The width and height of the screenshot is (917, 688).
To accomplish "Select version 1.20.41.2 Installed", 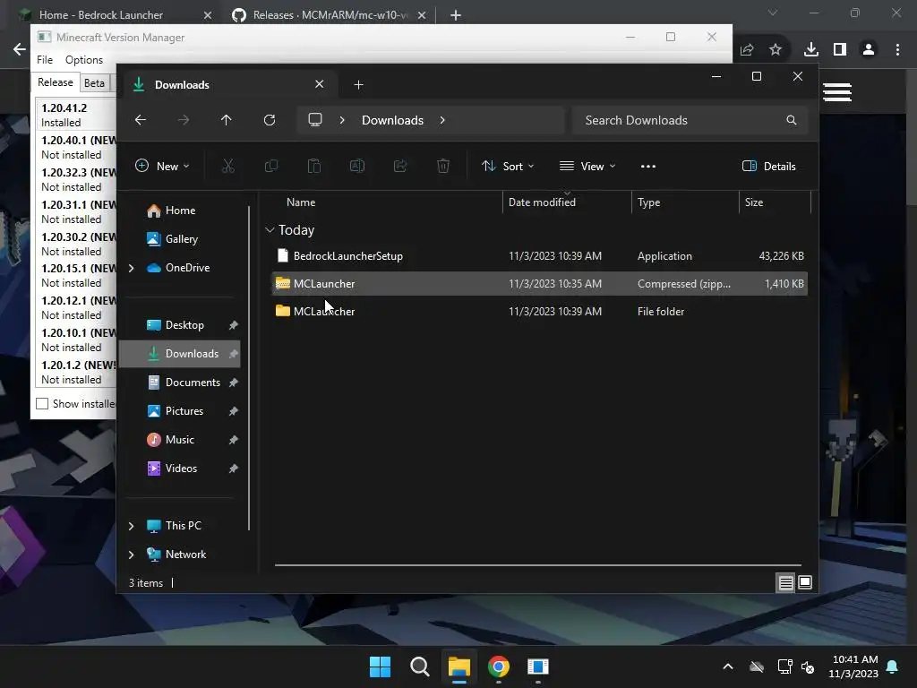I will coord(76,116).
